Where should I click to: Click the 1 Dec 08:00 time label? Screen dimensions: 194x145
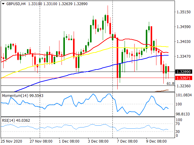coord(69,141)
